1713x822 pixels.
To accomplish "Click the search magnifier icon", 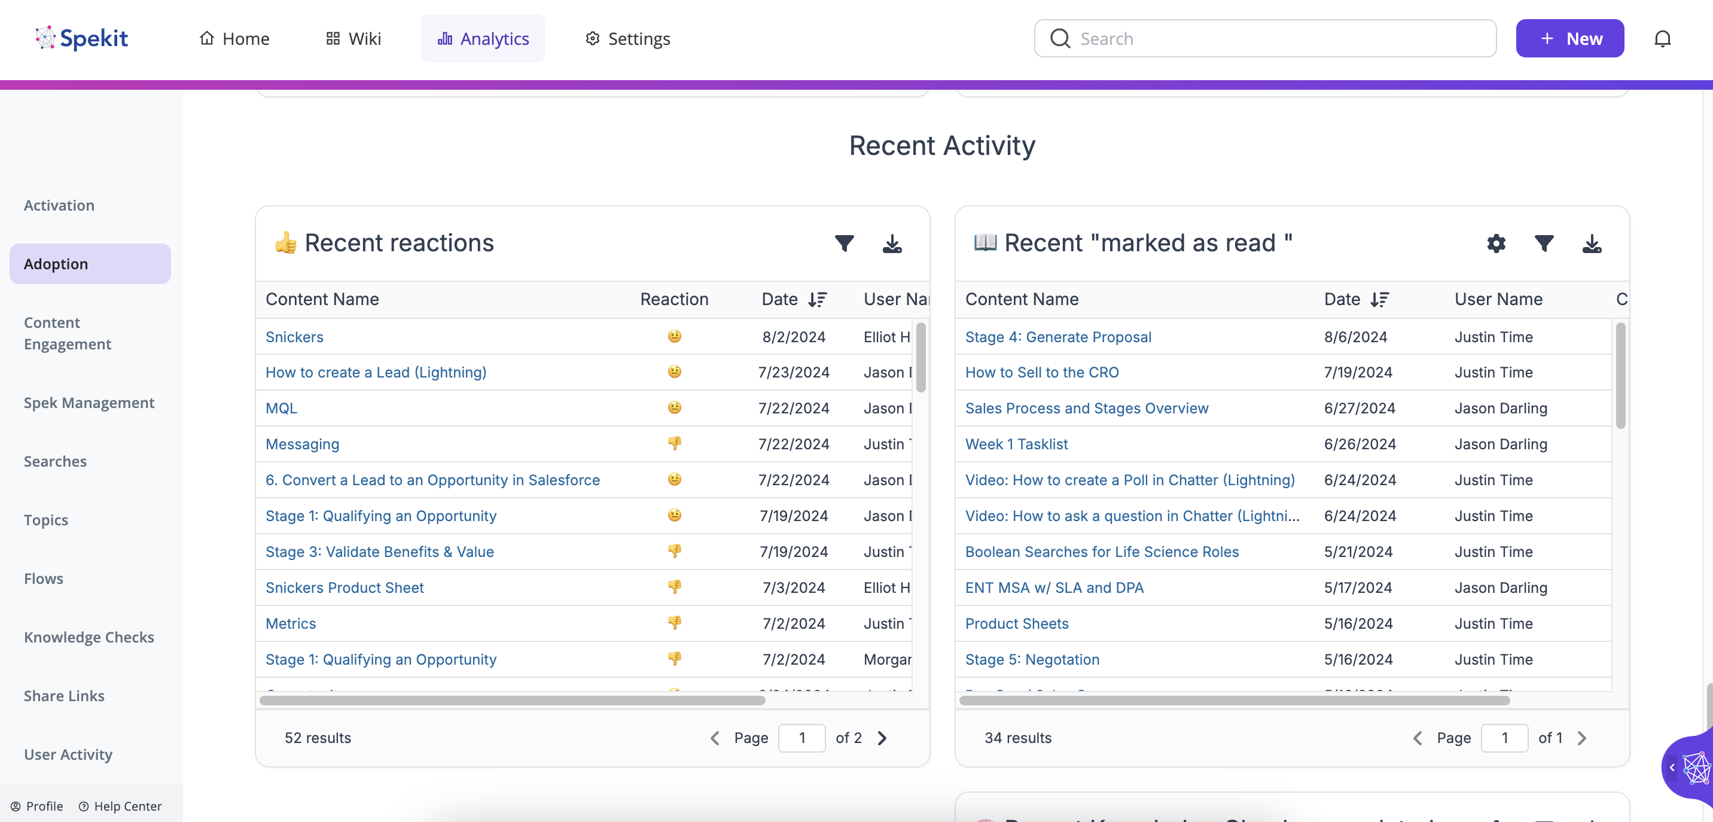I will (x=1060, y=38).
